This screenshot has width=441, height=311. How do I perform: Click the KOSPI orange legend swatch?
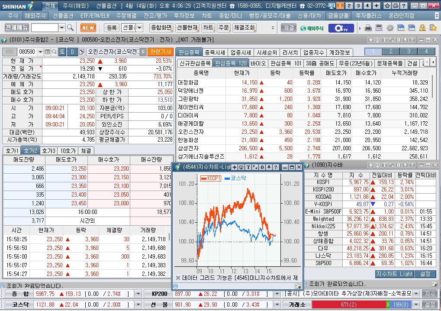coord(204,178)
